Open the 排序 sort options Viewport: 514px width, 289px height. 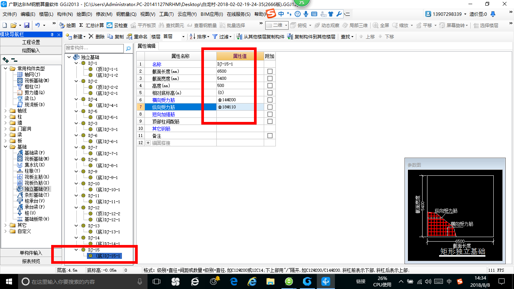(x=199, y=37)
